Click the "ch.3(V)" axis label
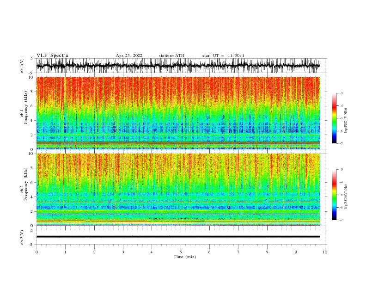Image resolution: width=366 pixels, height=283 pixels. 22,237
